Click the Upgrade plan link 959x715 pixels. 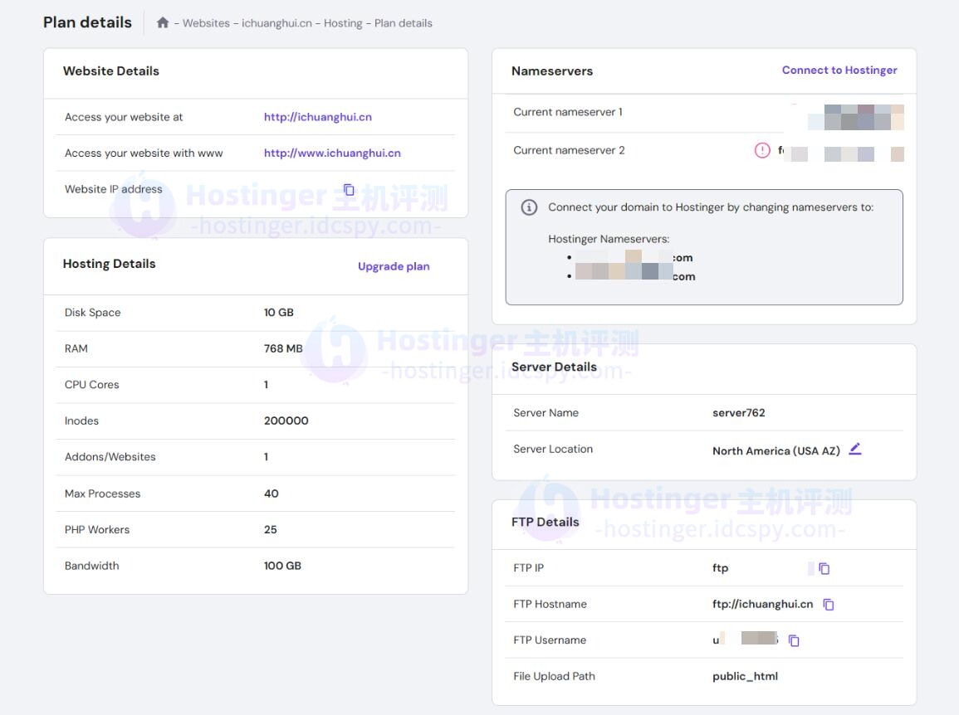click(394, 266)
